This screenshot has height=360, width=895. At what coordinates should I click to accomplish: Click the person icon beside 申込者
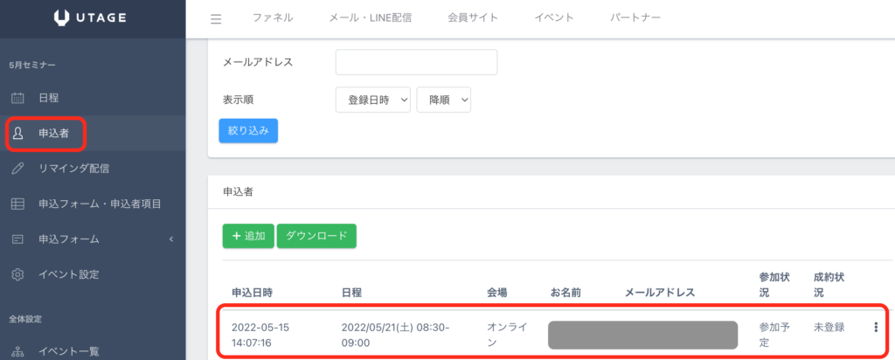coord(17,134)
